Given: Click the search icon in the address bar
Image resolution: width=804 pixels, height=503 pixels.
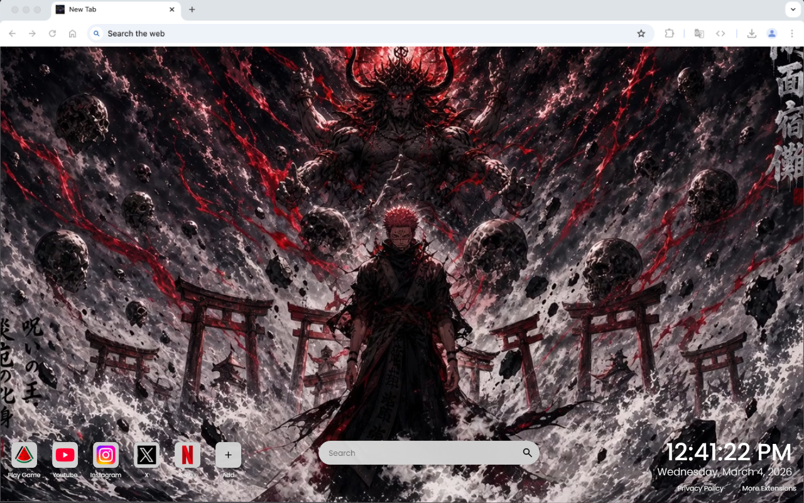Looking at the screenshot, I should point(96,33).
